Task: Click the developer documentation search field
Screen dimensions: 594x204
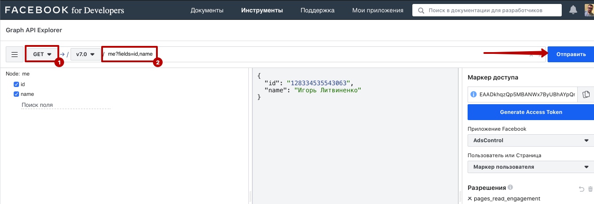Action: [x=487, y=10]
